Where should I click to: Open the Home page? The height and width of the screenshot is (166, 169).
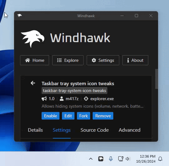coord(35,60)
